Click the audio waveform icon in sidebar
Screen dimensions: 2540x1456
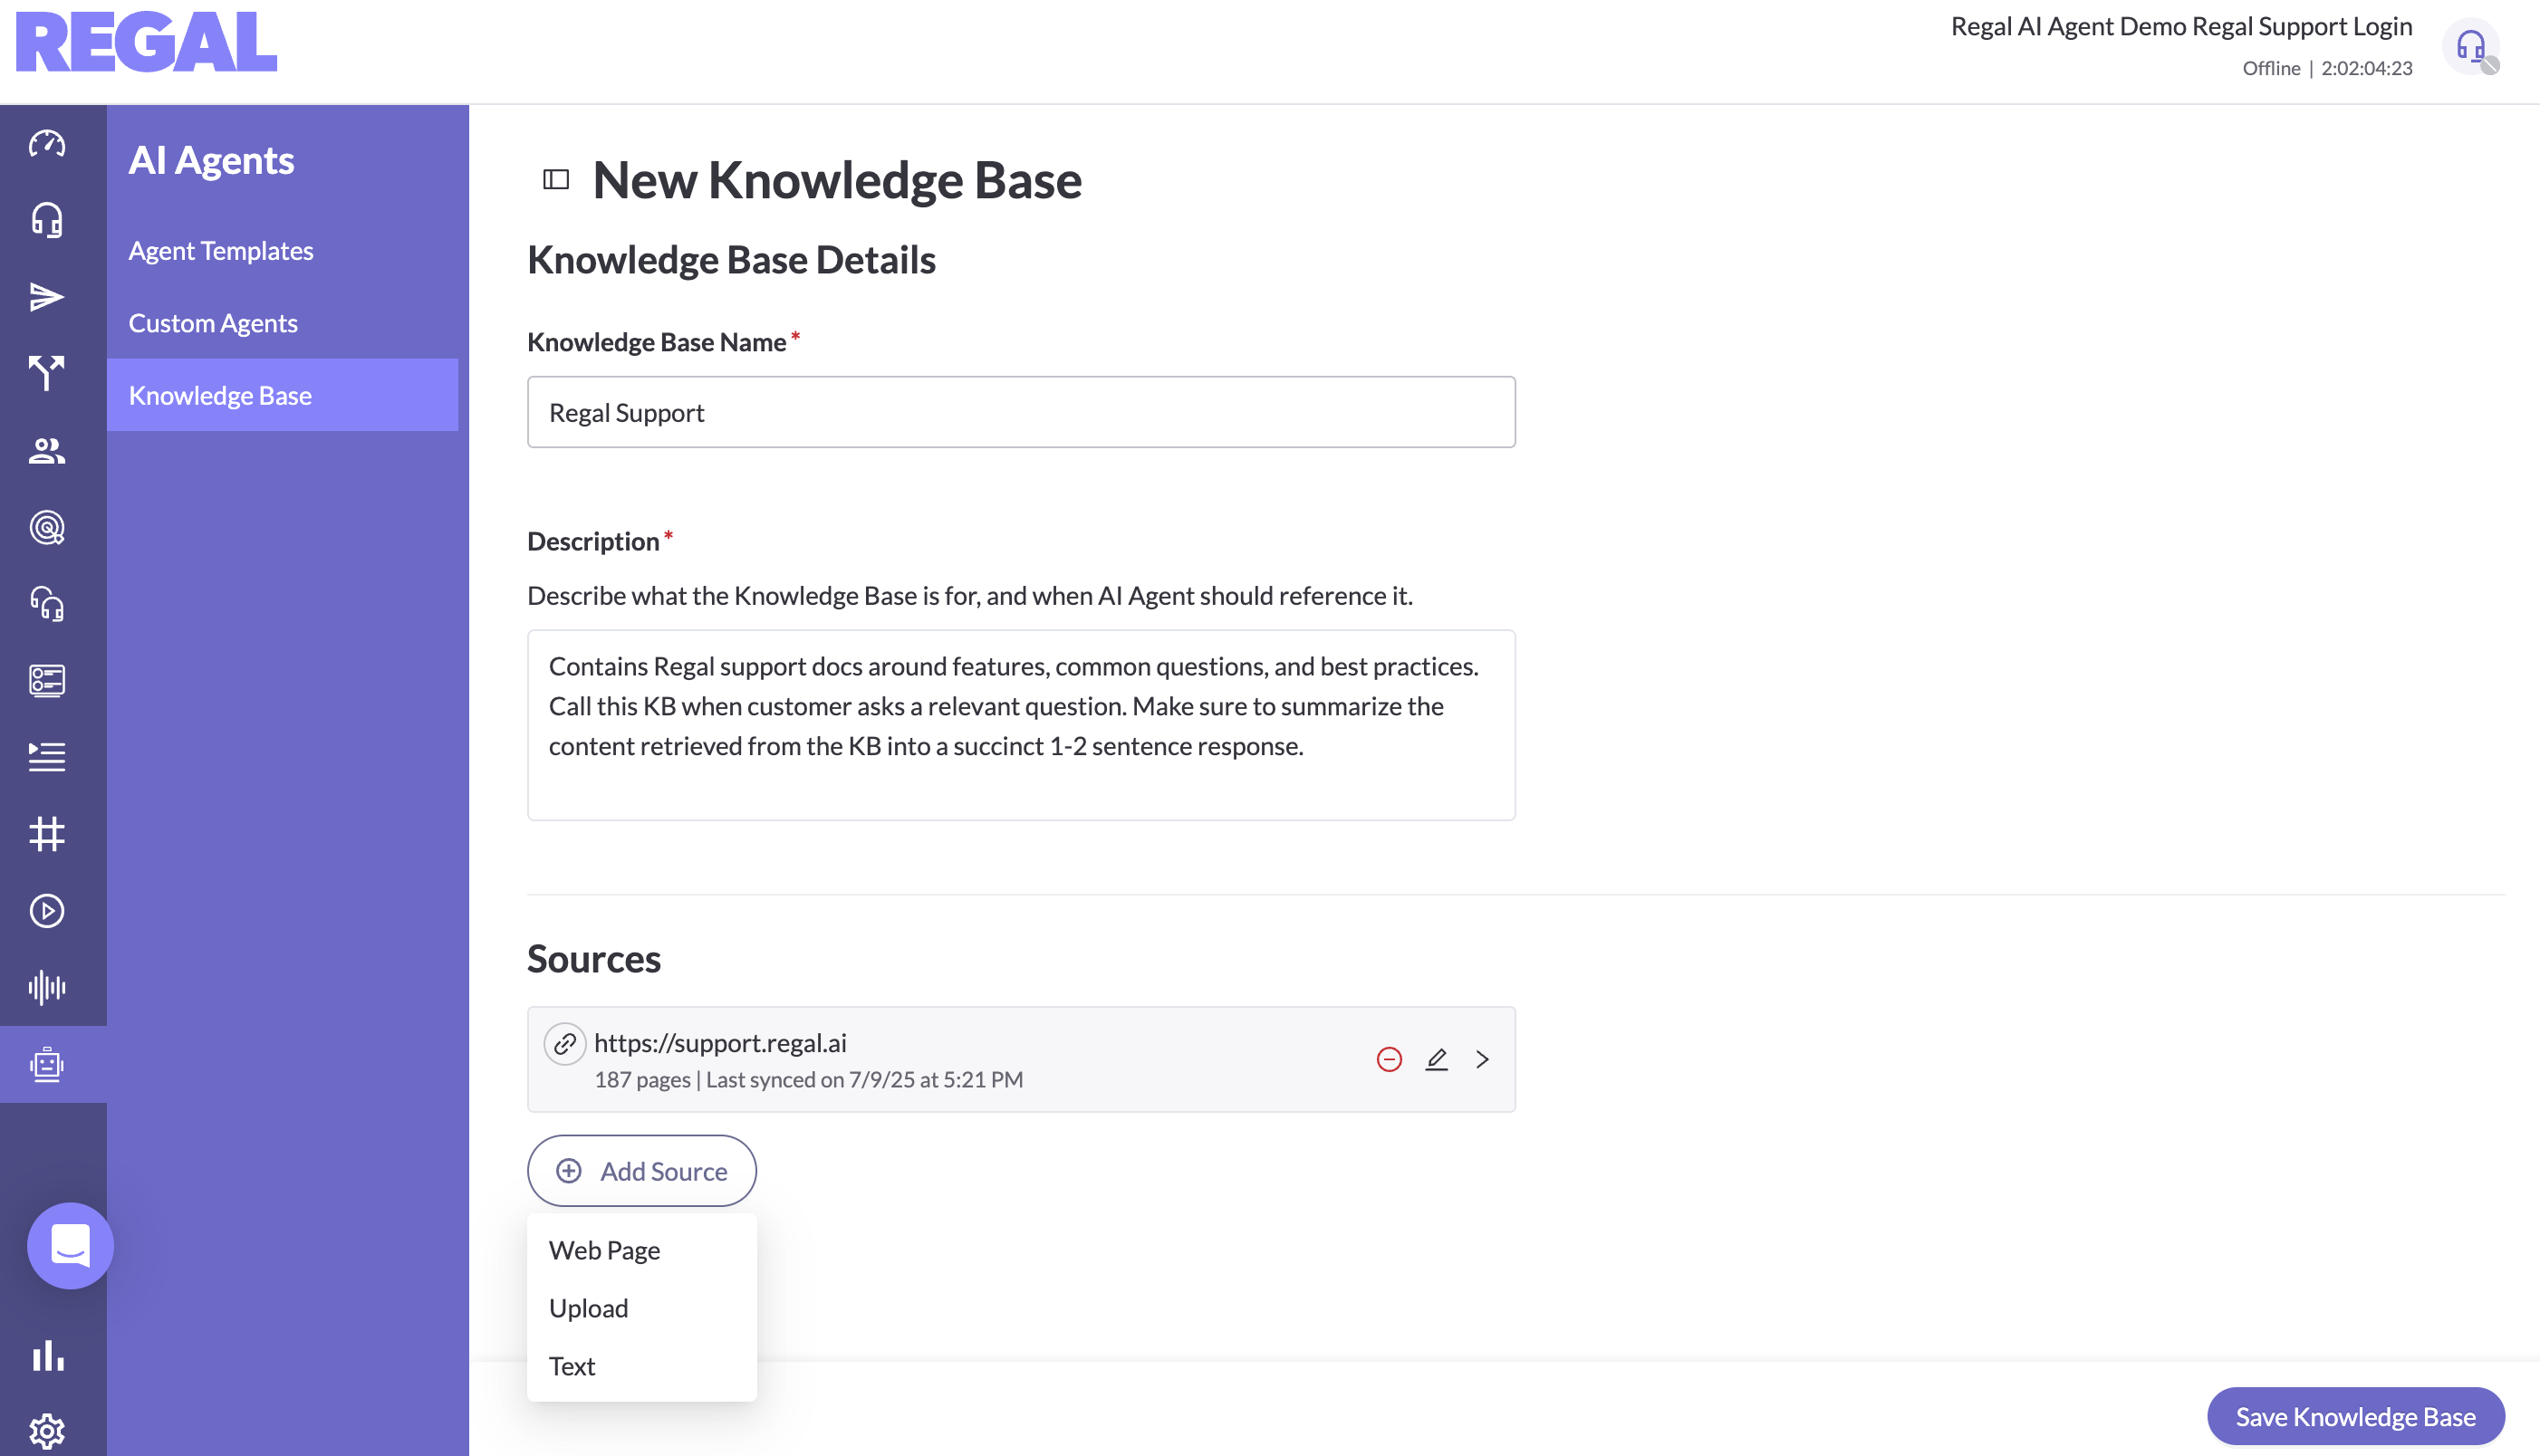[47, 987]
